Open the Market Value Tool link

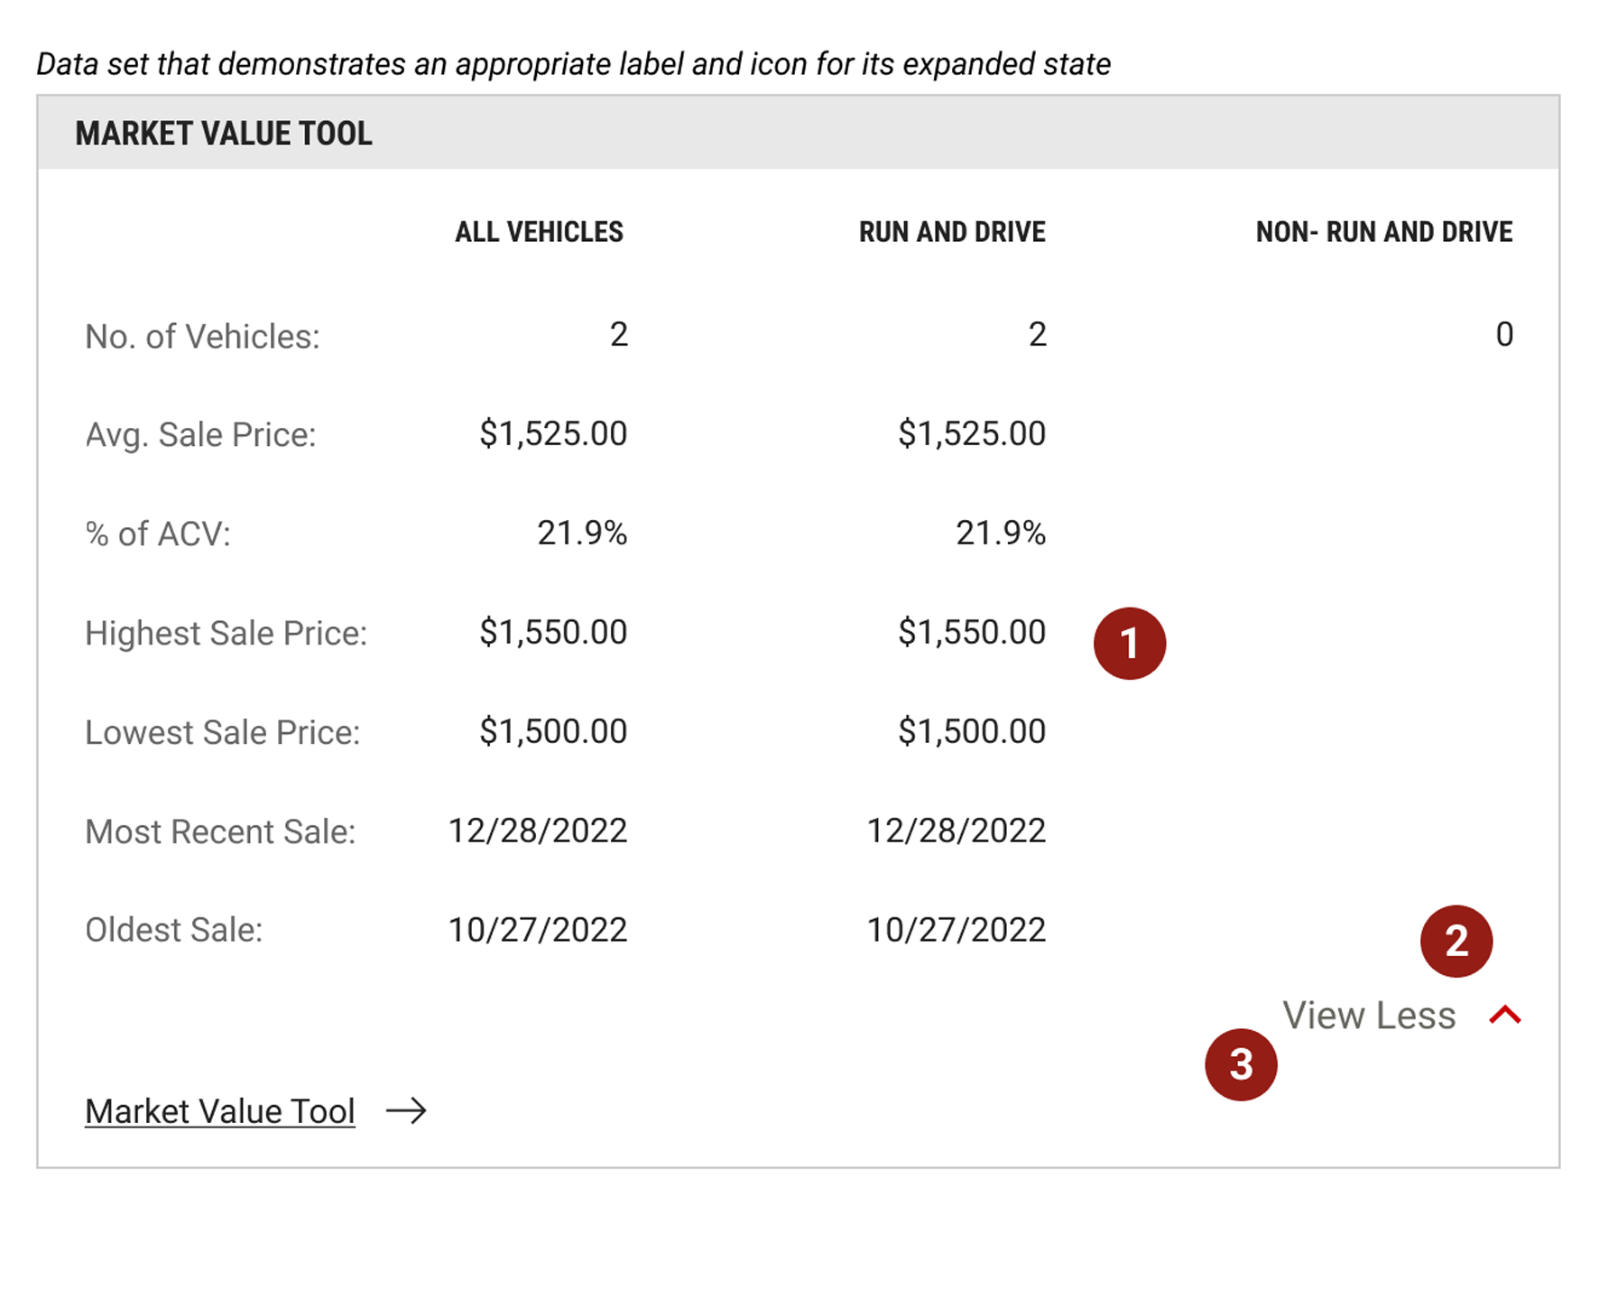pyautogui.click(x=219, y=1111)
